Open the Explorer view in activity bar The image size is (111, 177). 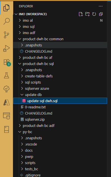pyautogui.click(x=6, y=8)
